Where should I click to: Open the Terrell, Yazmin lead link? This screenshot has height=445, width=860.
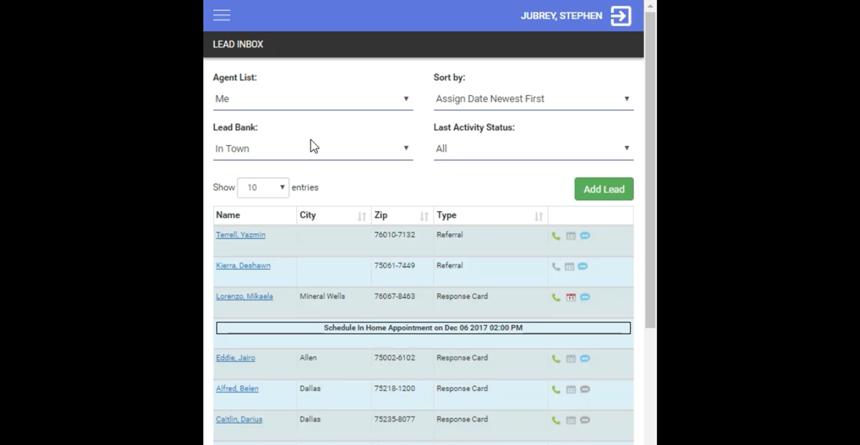241,235
